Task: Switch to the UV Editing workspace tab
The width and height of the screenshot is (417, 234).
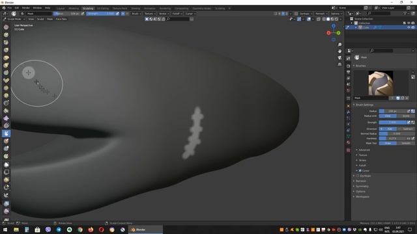Action: (103, 8)
